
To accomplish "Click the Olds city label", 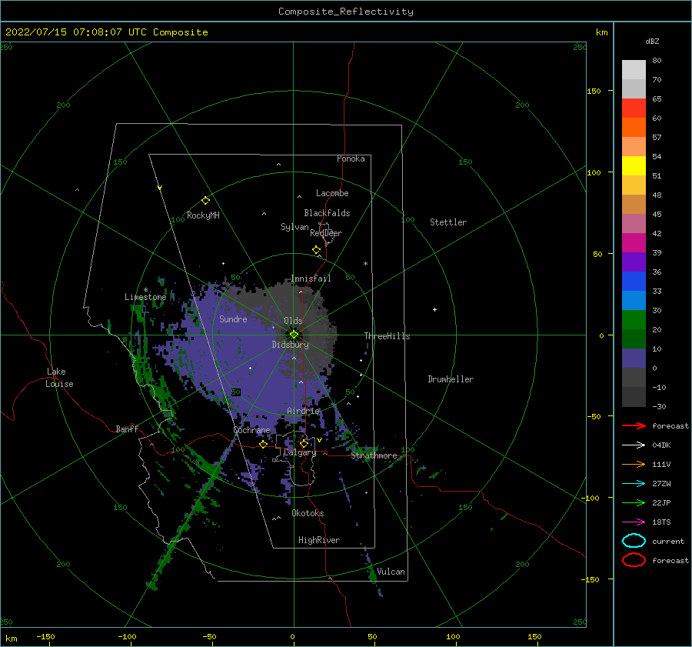I will coord(293,321).
